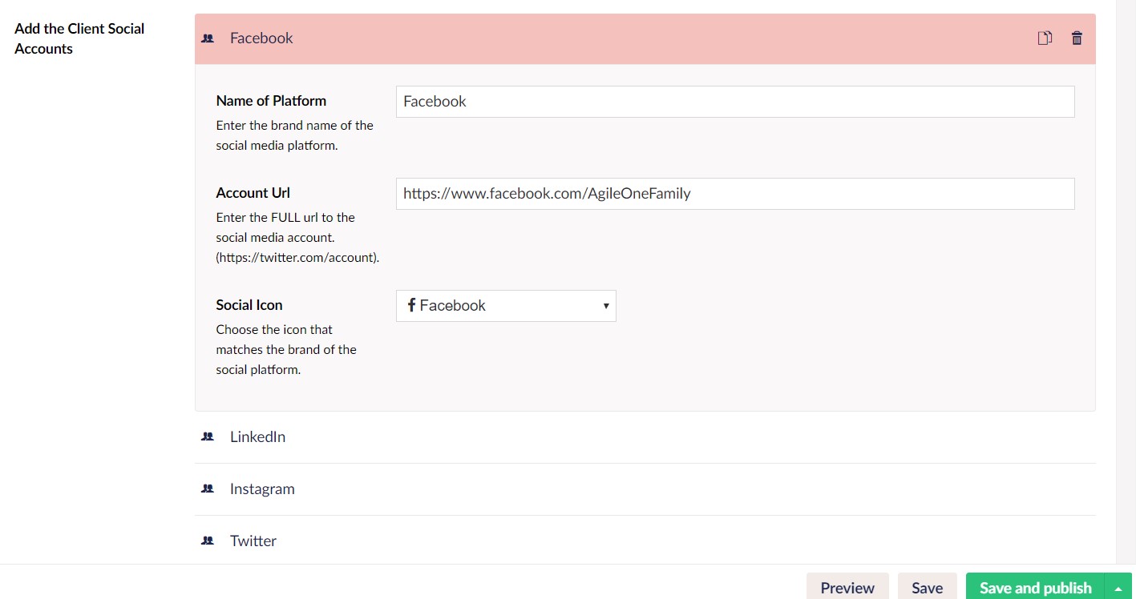1136x599 pixels.
Task: Click the 'Social Icon' label
Action: pyautogui.click(x=249, y=305)
